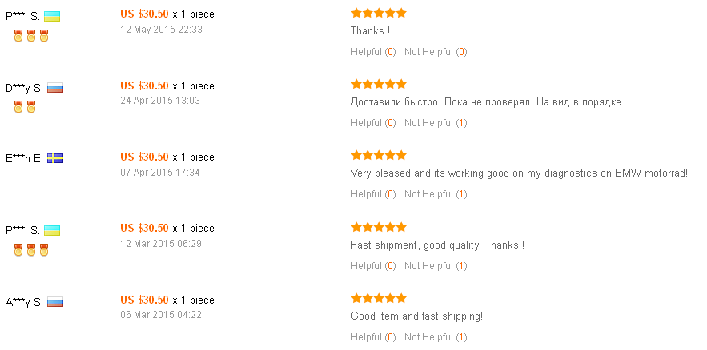
Task: Click the star rating on the 'Thanks !' review
Action: pyautogui.click(x=379, y=13)
